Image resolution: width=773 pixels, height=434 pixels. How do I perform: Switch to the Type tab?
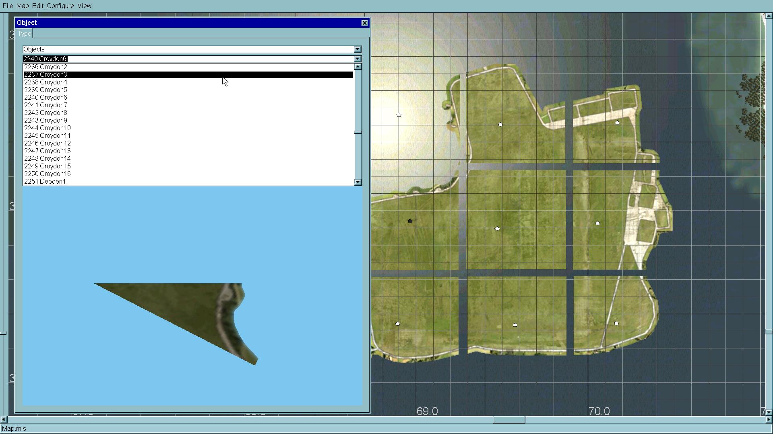tap(24, 34)
